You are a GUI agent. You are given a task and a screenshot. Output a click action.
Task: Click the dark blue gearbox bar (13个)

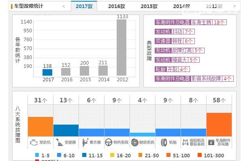click(x=66, y=131)
